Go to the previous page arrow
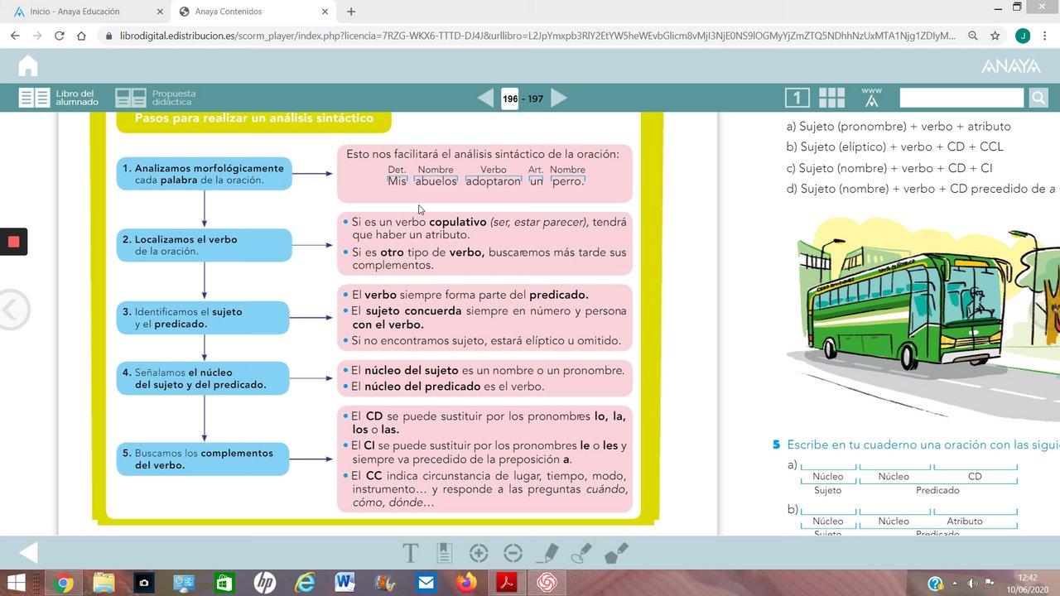The height and width of the screenshot is (596, 1060). pyautogui.click(x=486, y=99)
